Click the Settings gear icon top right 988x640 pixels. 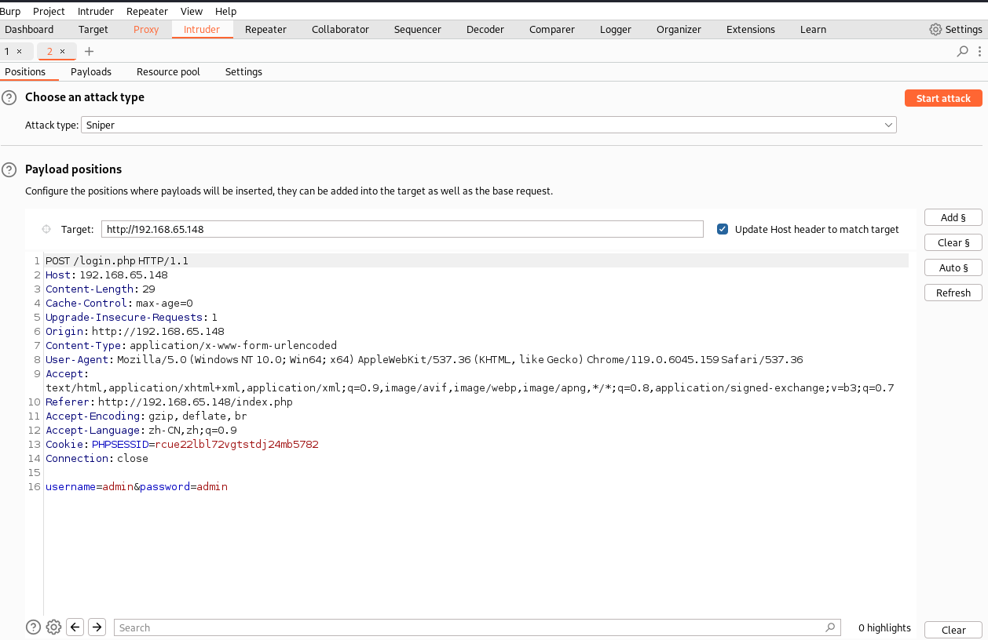click(935, 30)
